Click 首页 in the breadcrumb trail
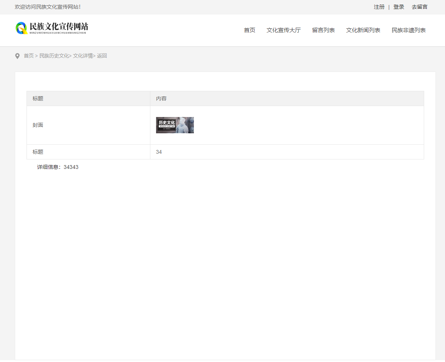The image size is (445, 362). 29,56
